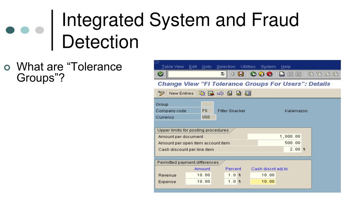348x217 pixels.
Task: Click the 'Kalamazoo' city text
Action: coord(296,111)
